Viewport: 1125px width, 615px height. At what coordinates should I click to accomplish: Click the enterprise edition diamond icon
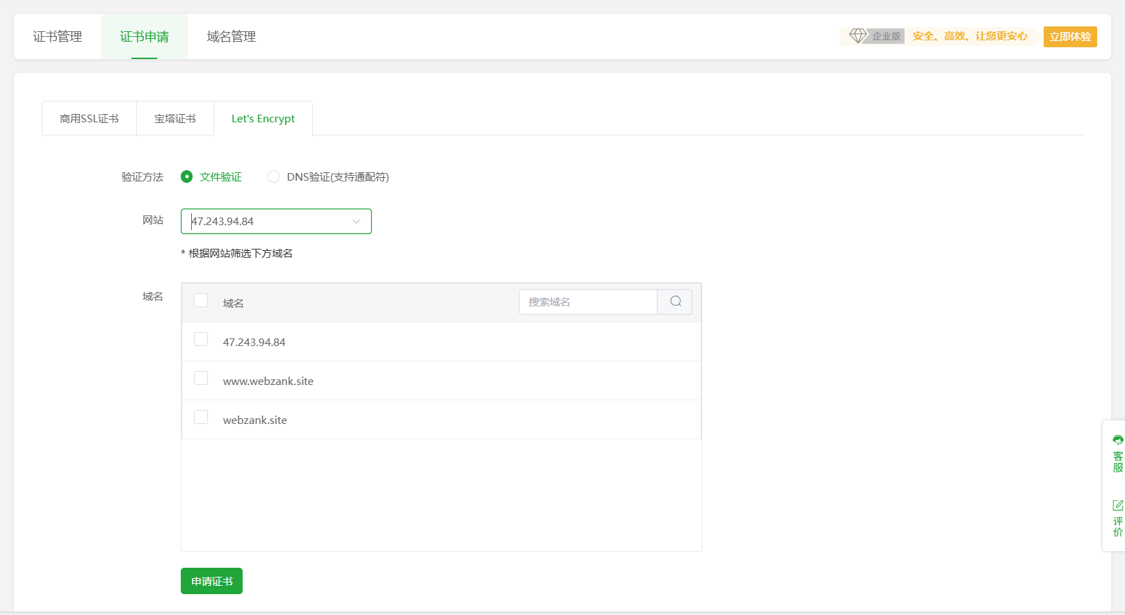858,35
